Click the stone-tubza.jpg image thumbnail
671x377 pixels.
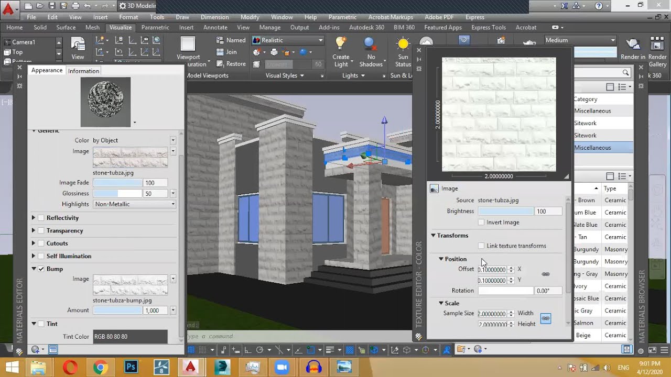coord(130,157)
